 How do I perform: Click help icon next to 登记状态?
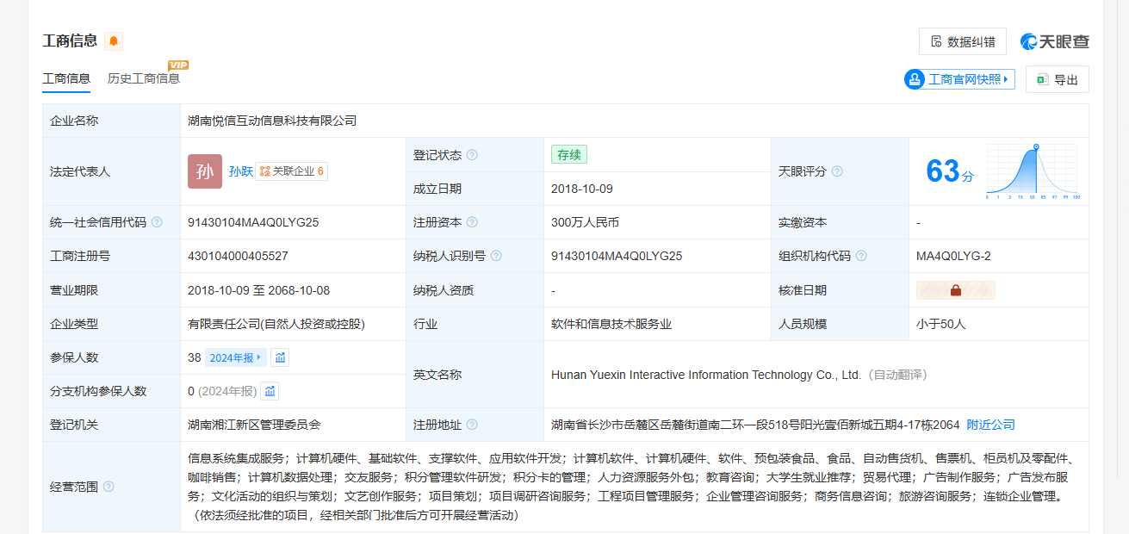(472, 155)
